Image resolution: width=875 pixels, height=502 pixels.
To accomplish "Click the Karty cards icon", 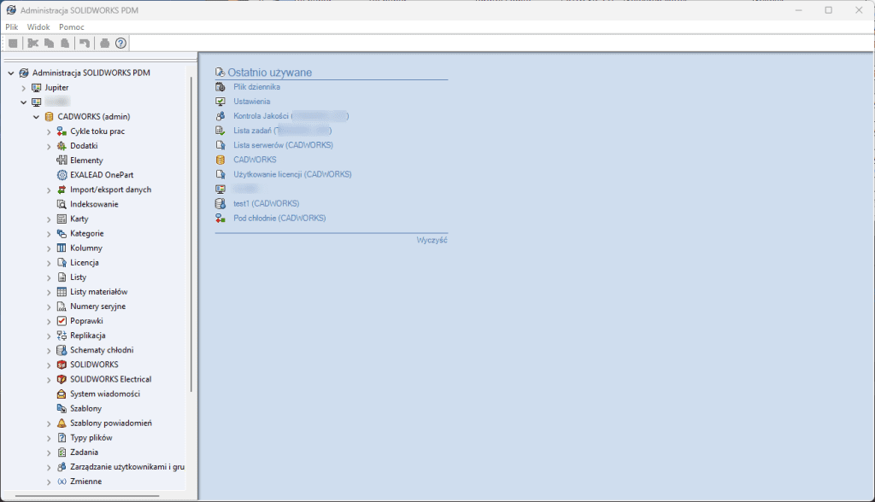I will click(62, 219).
